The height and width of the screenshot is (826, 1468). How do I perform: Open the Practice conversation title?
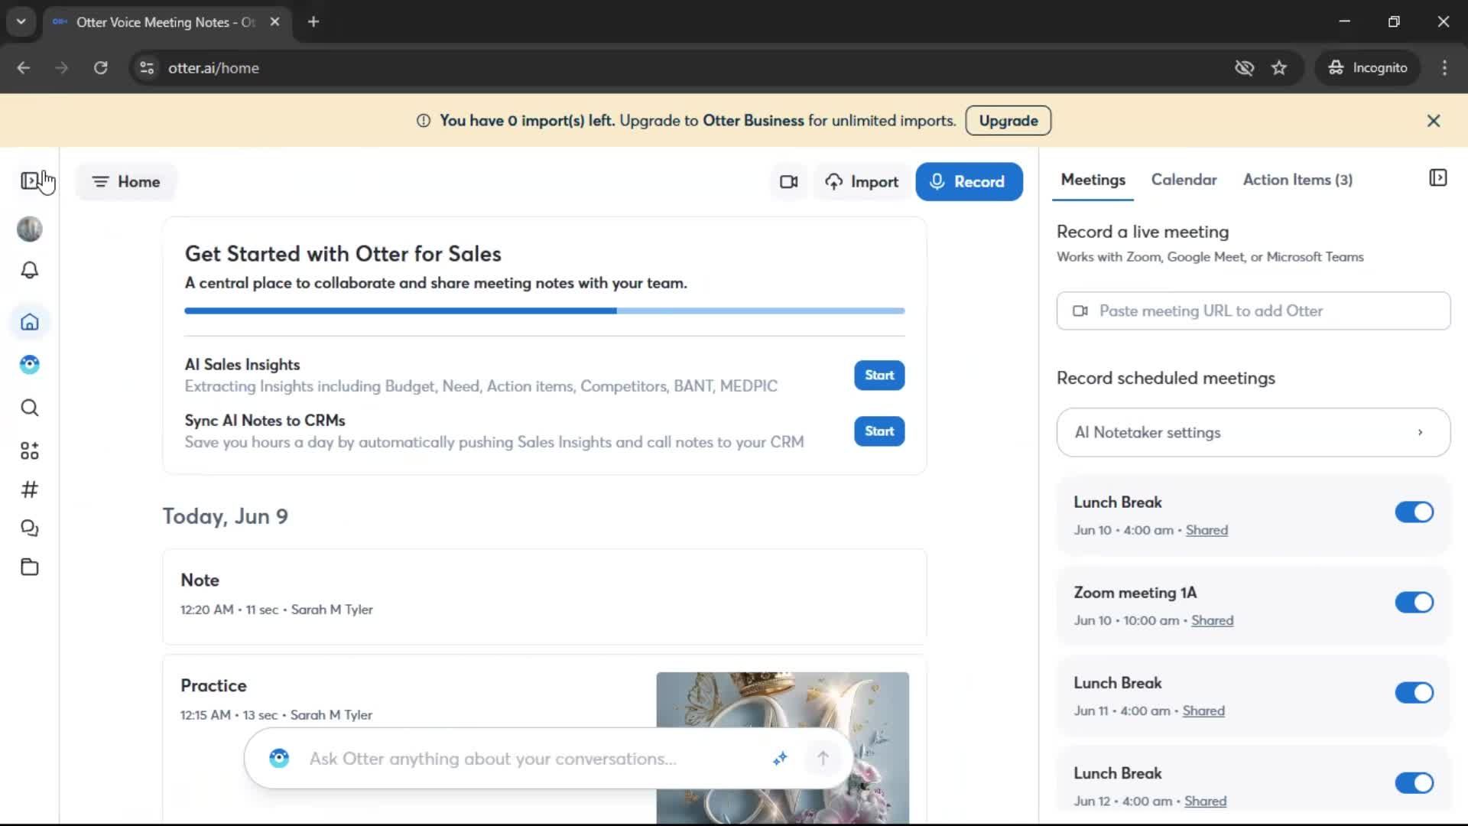pos(213,685)
